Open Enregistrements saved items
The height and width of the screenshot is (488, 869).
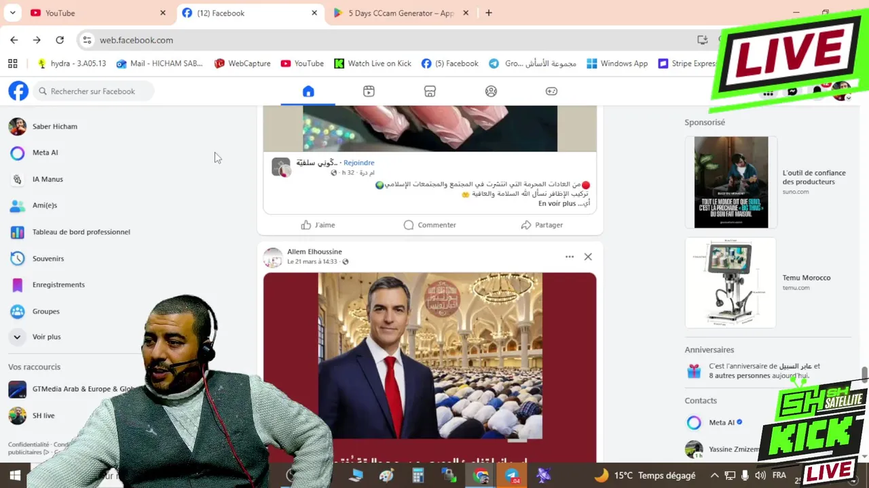[x=58, y=285]
